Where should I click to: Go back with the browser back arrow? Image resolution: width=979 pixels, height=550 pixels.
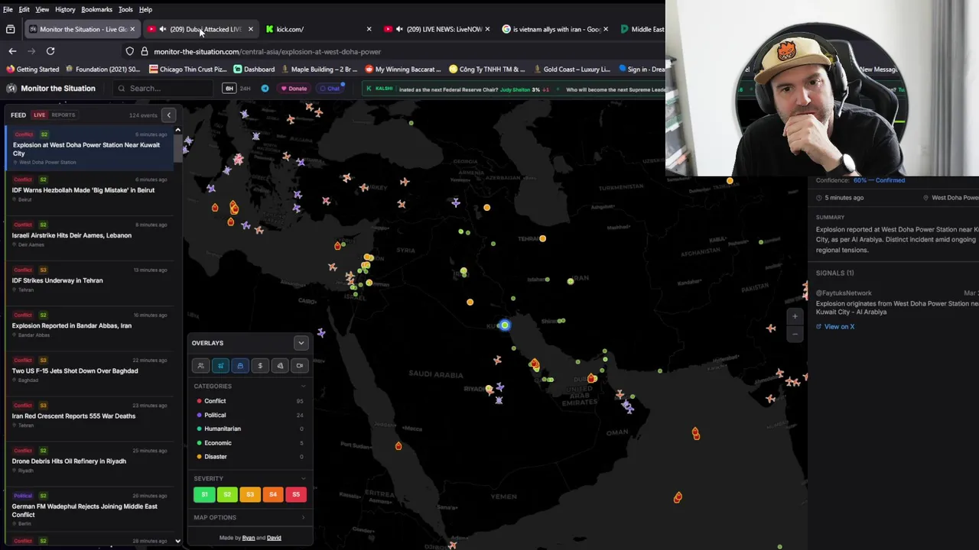tap(12, 51)
